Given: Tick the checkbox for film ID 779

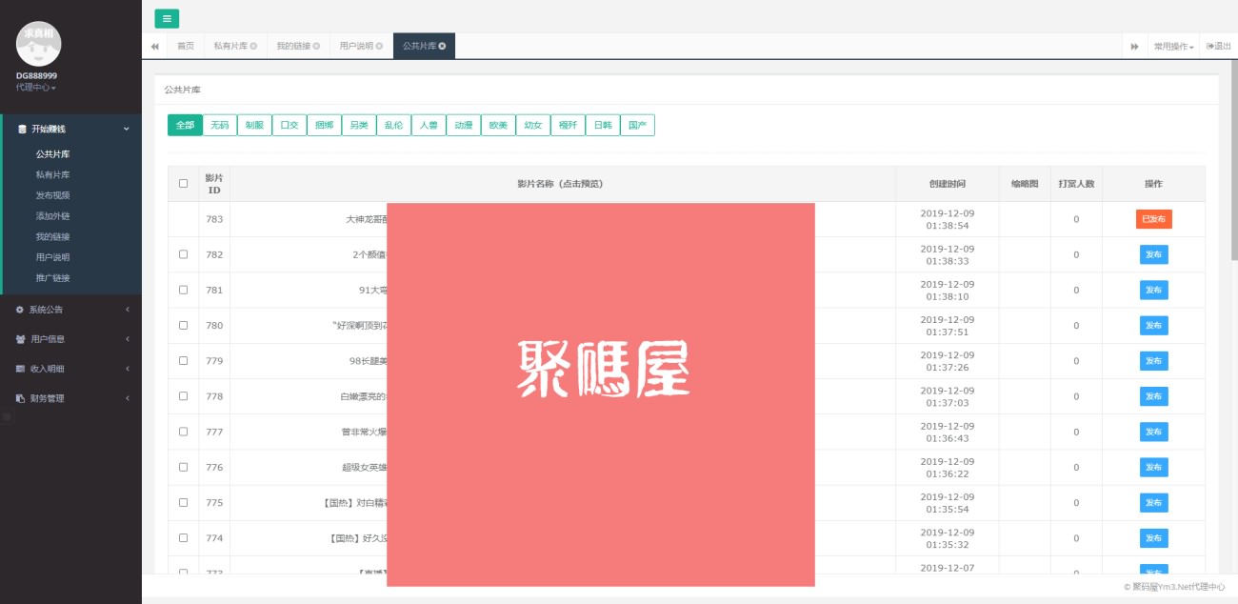Looking at the screenshot, I should [x=184, y=361].
